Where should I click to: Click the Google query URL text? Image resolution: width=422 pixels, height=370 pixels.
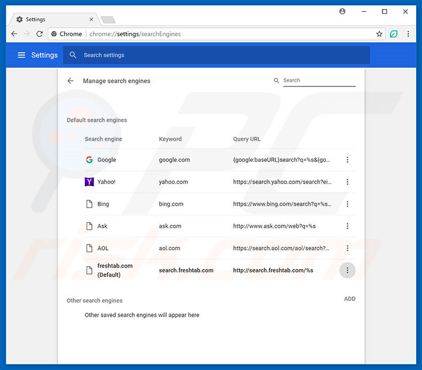pyautogui.click(x=282, y=160)
